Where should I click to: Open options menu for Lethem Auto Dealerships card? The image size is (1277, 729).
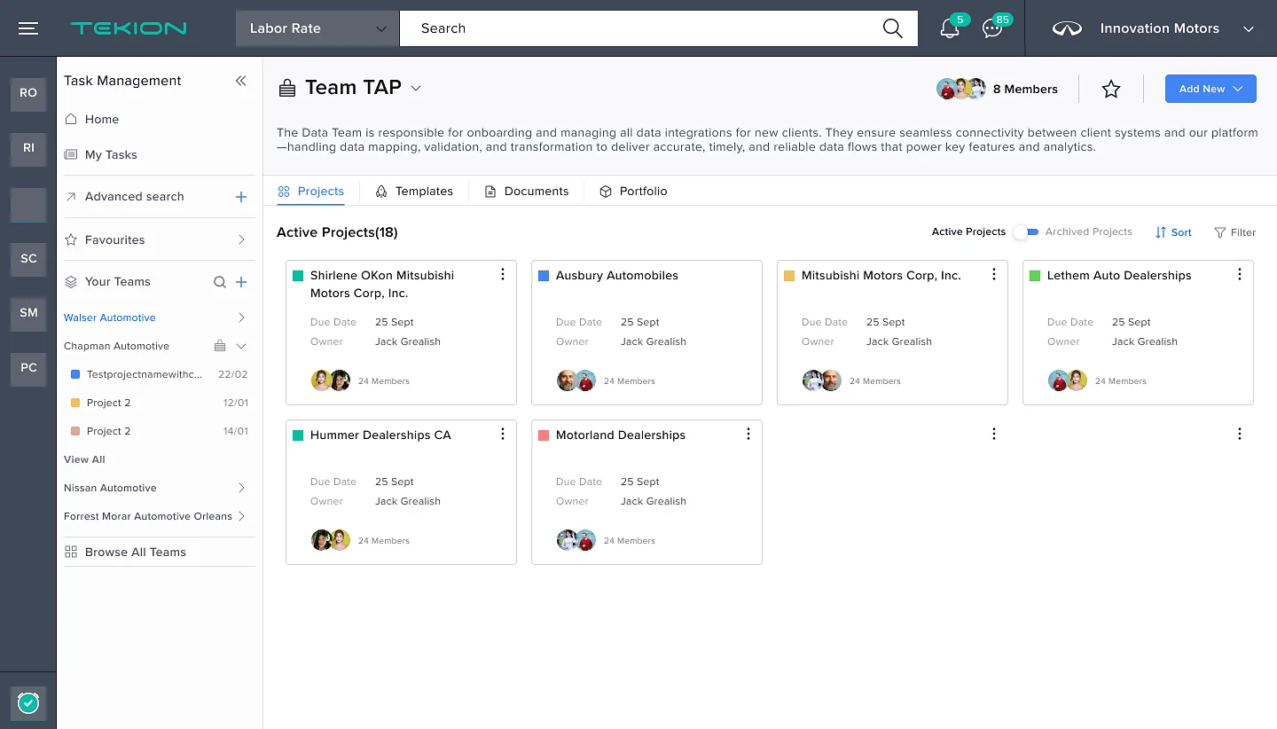(x=1240, y=275)
